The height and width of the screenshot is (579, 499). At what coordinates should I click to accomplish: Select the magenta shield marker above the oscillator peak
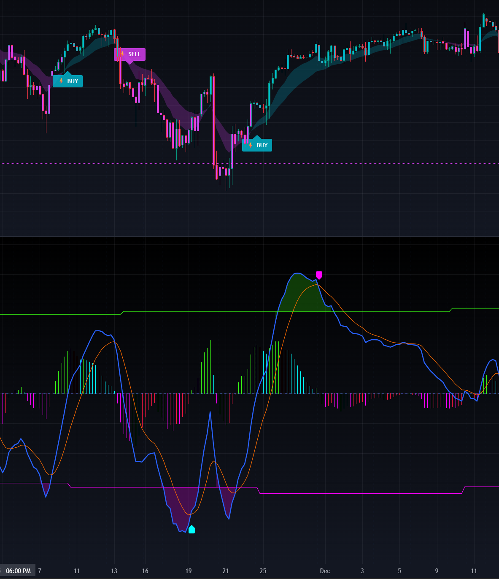click(319, 275)
